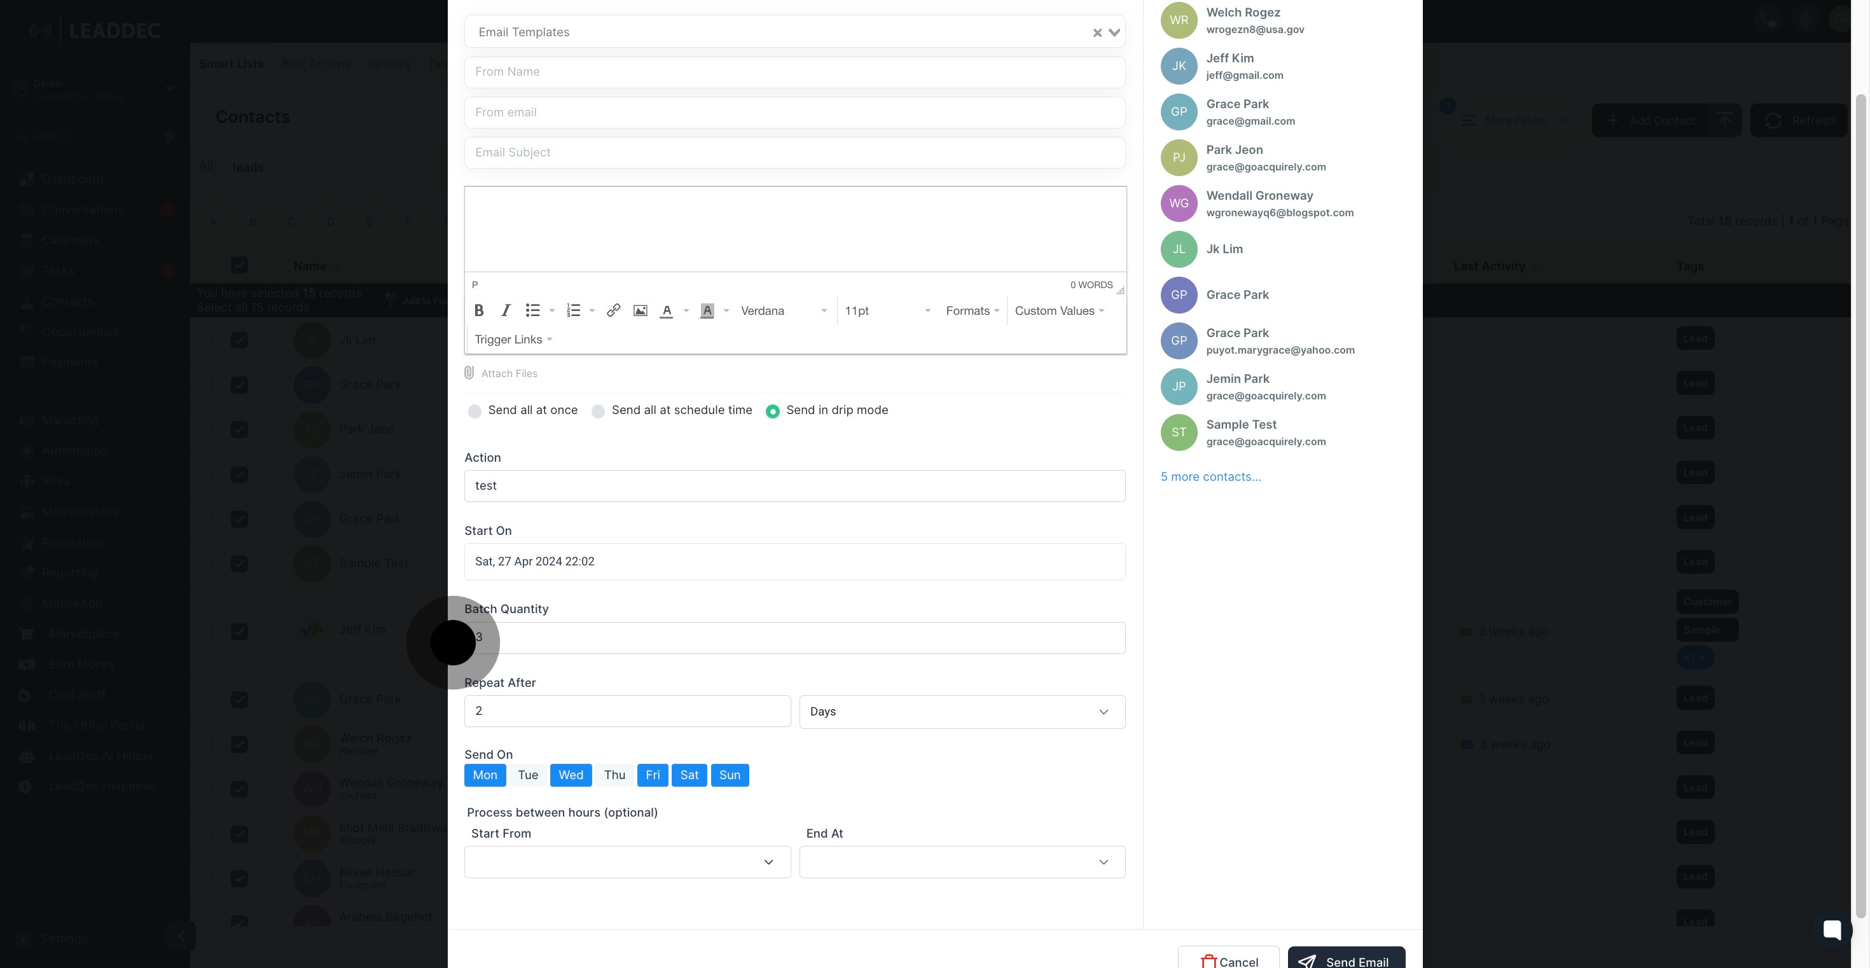Click the Sample Test ST avatar

[x=1178, y=432]
